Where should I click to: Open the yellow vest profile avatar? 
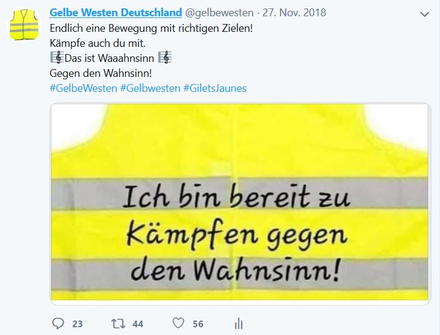click(x=24, y=25)
